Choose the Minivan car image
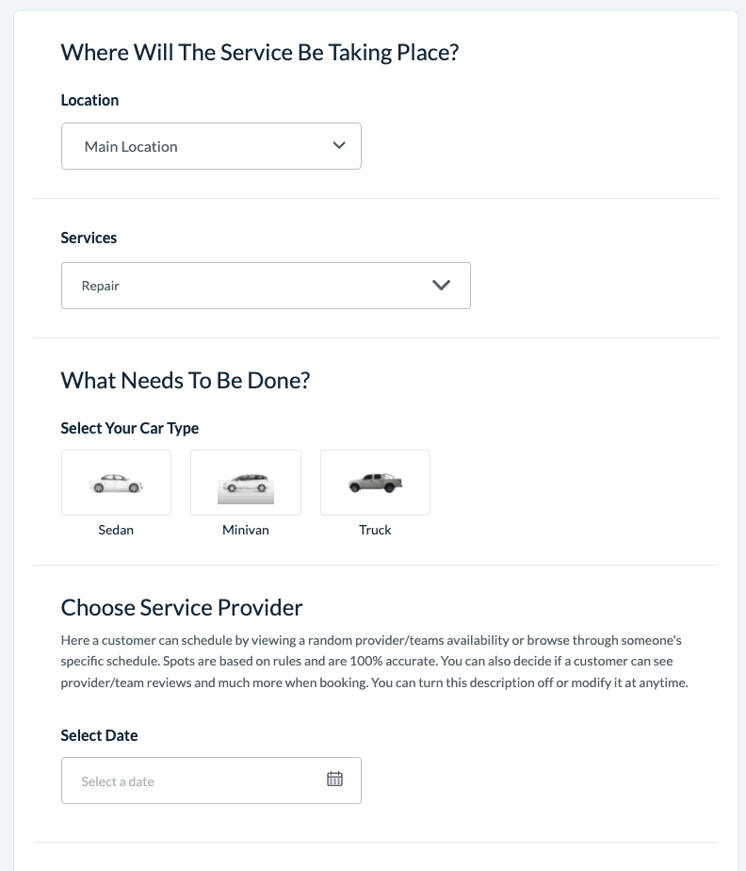The height and width of the screenshot is (871, 746). coord(246,483)
